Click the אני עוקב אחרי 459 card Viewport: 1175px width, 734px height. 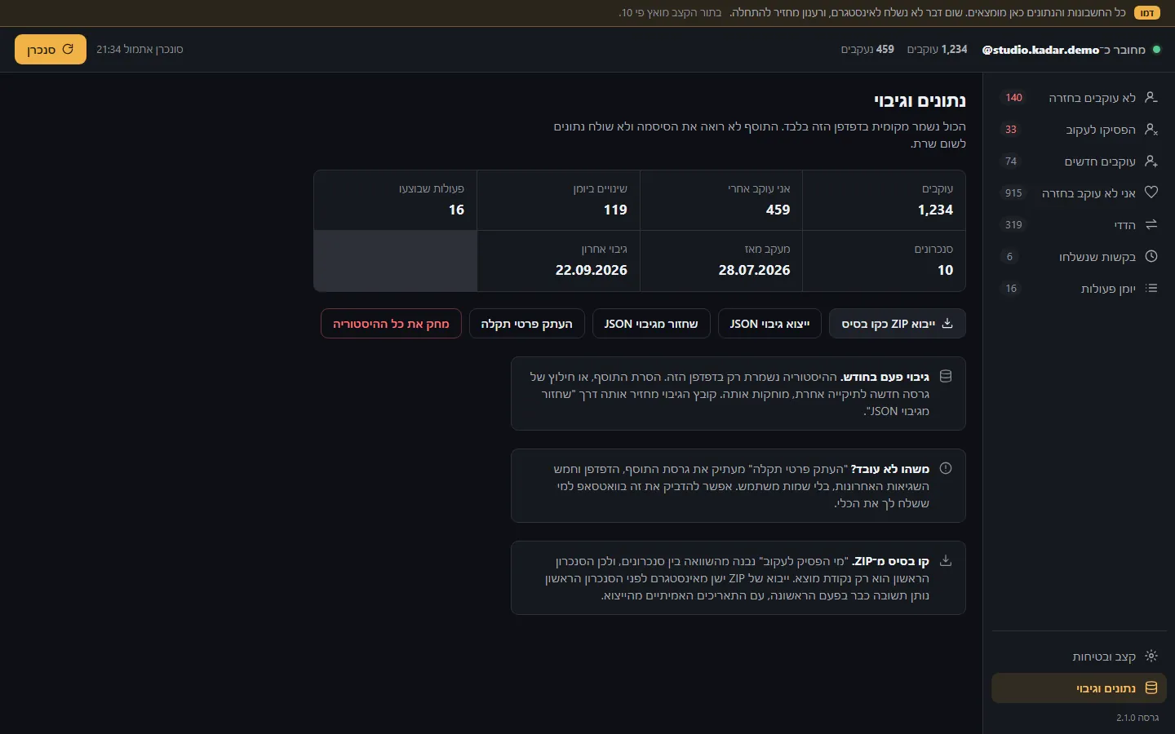pyautogui.click(x=721, y=201)
